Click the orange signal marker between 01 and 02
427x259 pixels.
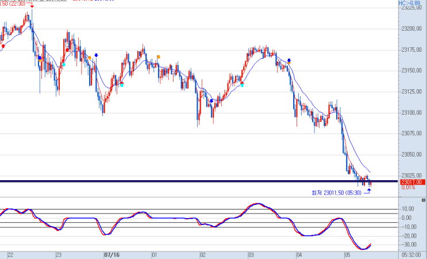[159, 57]
